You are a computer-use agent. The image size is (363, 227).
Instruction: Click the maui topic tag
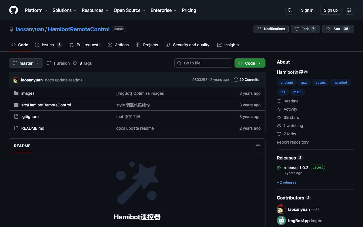[x=297, y=92]
